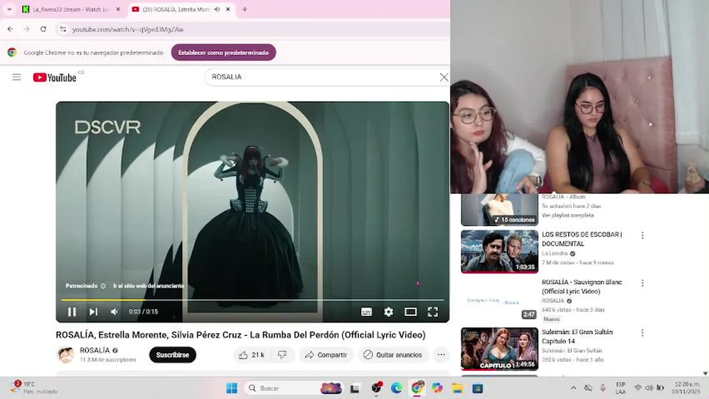Viewport: 709px width, 399px height.
Task: Open LOS RESTOS DE ESCOBAR documental thumbnail
Action: pyautogui.click(x=499, y=252)
